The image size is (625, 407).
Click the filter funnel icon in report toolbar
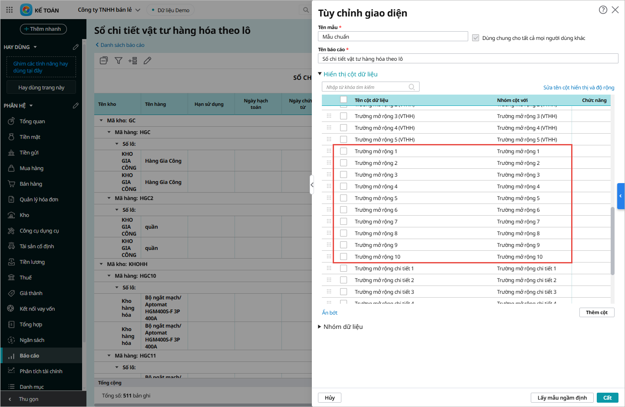pos(118,61)
